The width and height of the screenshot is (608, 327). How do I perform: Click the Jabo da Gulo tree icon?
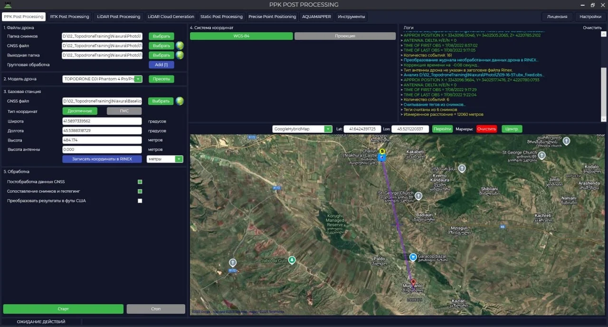pyautogui.click(x=292, y=260)
